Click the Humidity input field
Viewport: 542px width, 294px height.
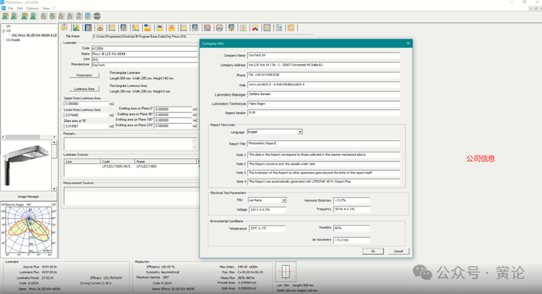(x=351, y=228)
